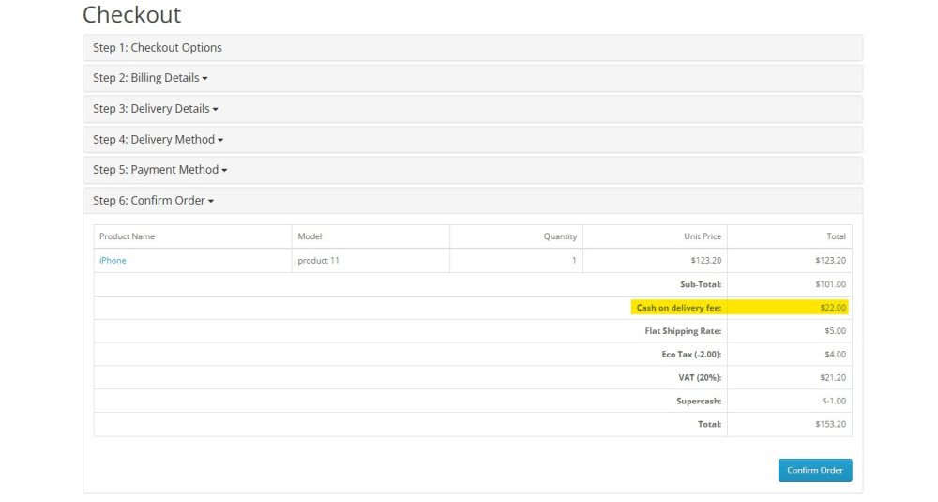Click the Supercash discount label

point(698,401)
